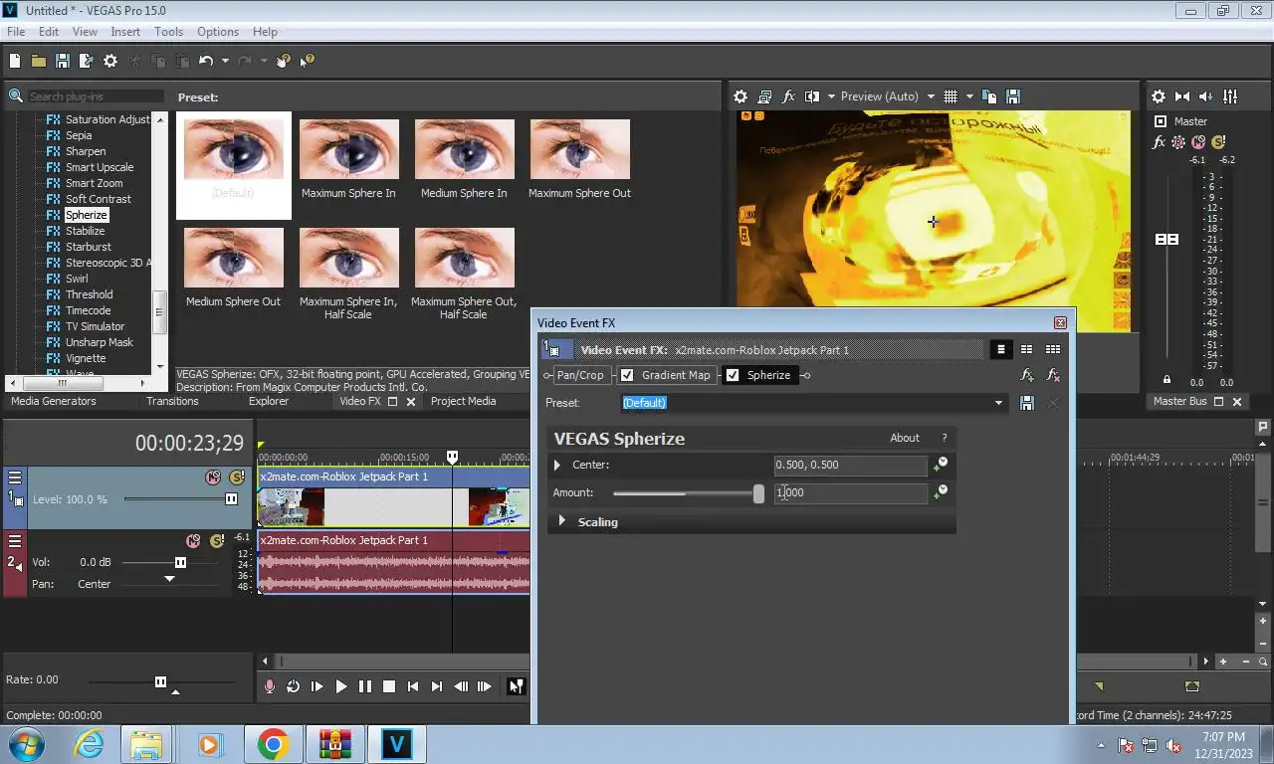Open preview Project Video Properties gear

click(x=741, y=96)
